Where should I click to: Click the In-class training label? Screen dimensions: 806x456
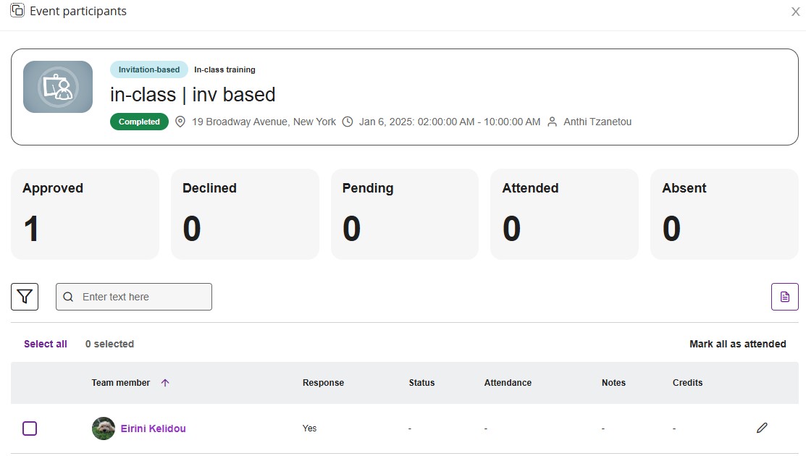click(x=224, y=69)
